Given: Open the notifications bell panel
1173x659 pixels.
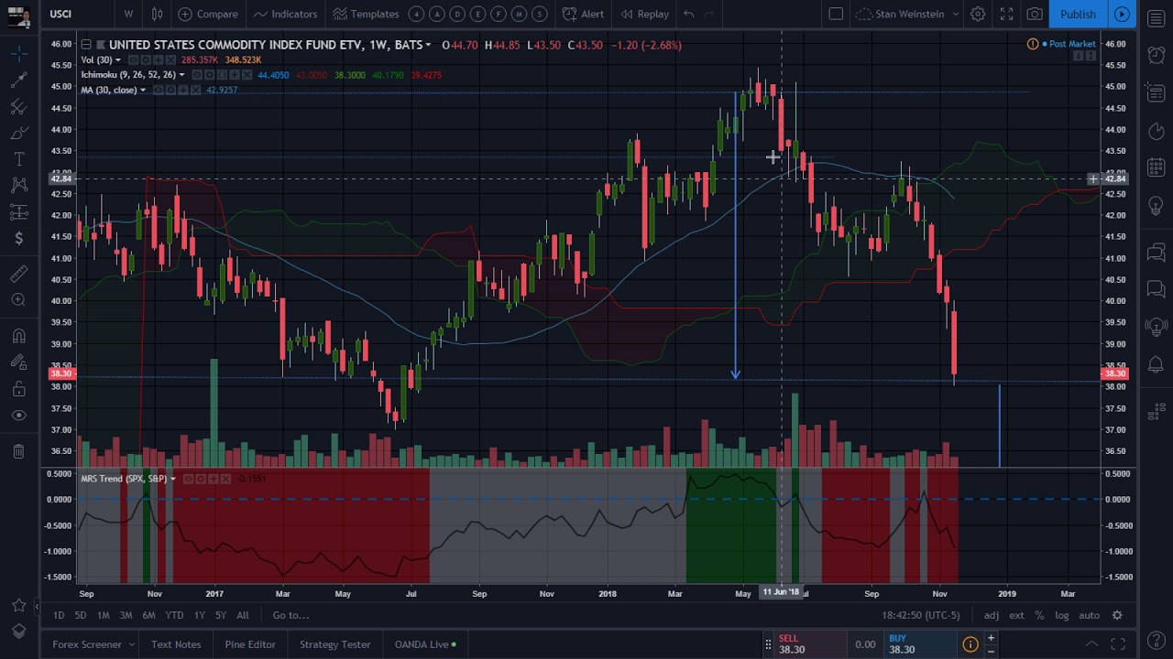Looking at the screenshot, I should point(1156,364).
